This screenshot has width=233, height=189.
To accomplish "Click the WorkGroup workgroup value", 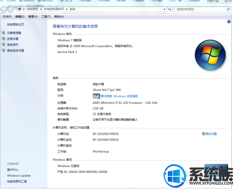I will coord(101,151).
